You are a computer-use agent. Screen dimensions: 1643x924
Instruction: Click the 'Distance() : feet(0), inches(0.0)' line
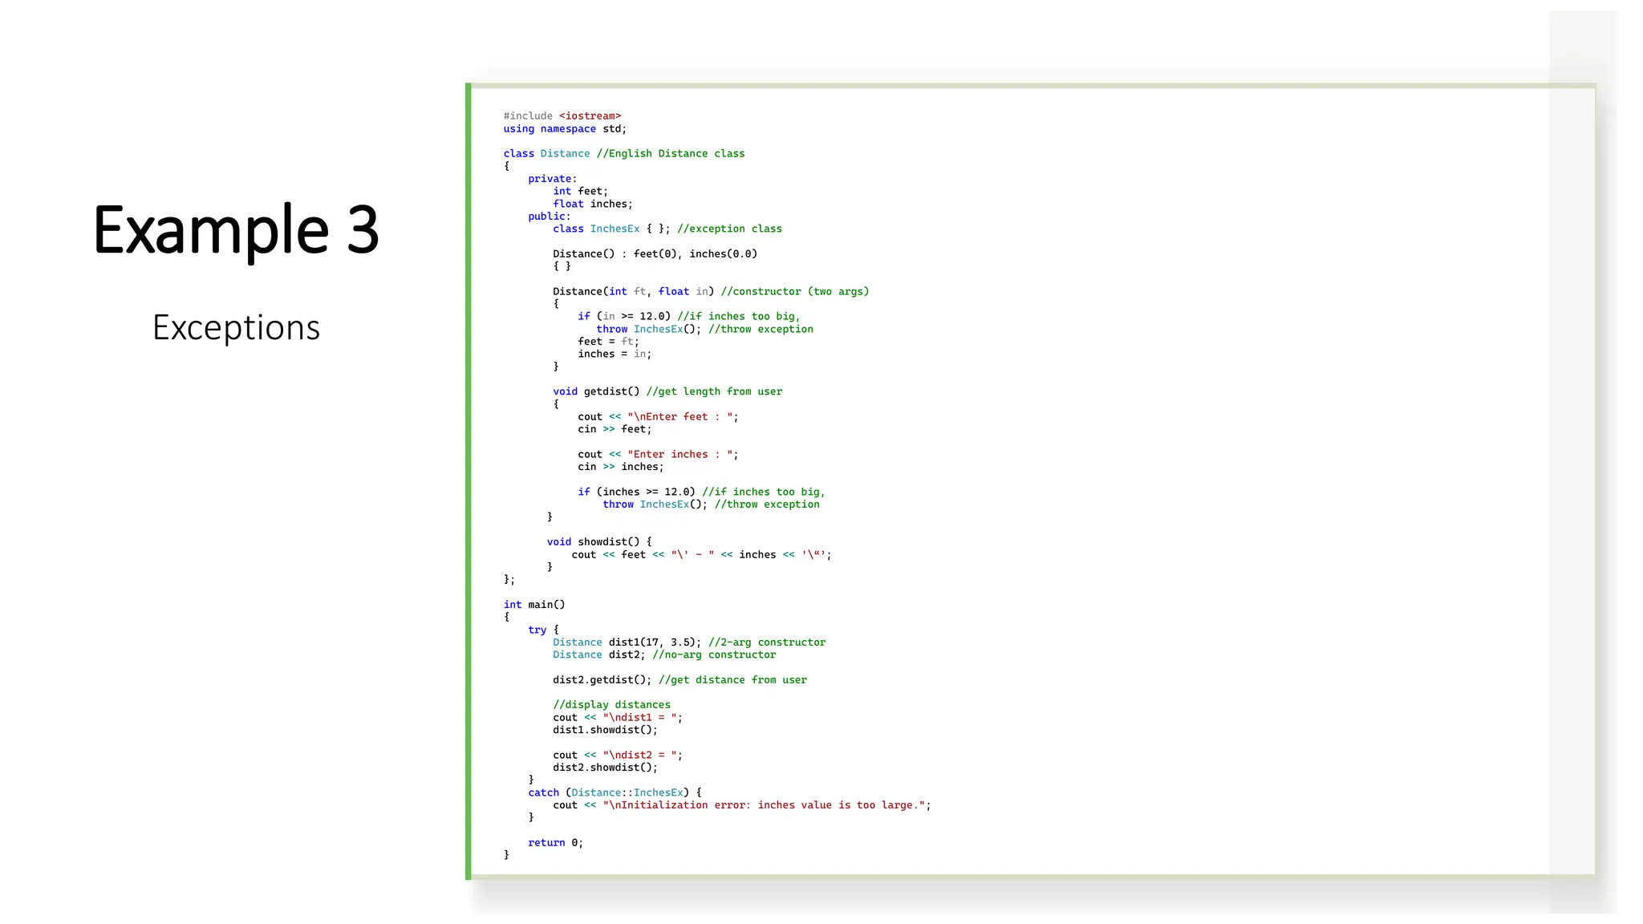tap(655, 253)
